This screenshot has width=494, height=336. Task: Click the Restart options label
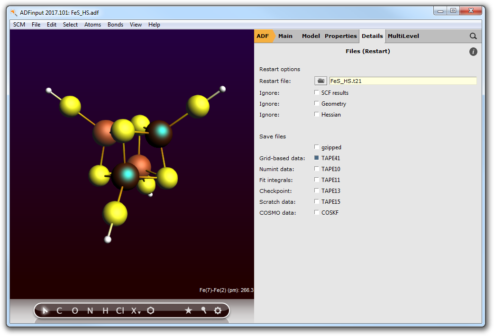click(280, 69)
